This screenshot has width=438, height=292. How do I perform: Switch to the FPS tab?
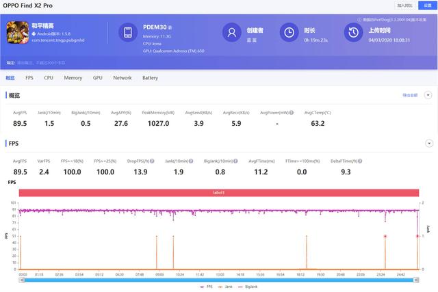click(x=29, y=78)
